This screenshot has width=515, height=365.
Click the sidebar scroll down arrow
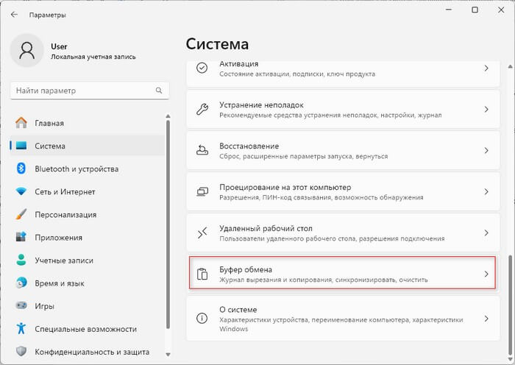[168, 355]
